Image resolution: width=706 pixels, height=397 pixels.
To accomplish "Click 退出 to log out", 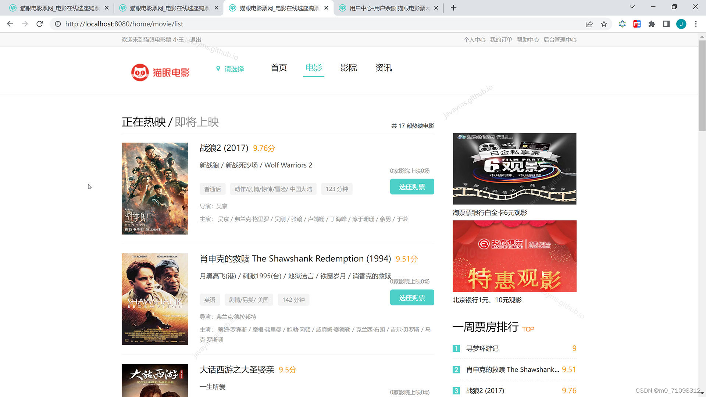I will click(196, 40).
